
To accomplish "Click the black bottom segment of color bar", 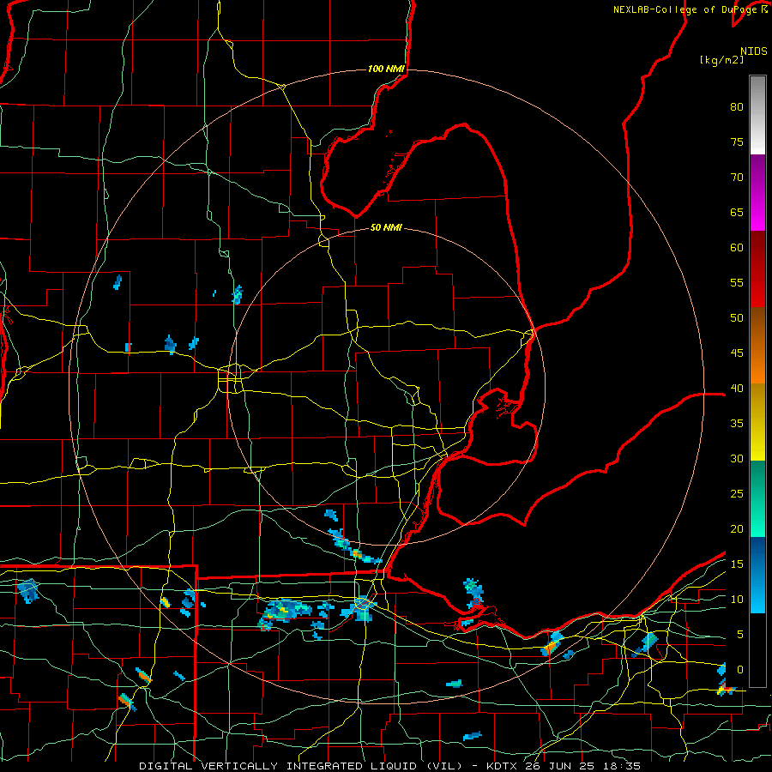I will 757,650.
